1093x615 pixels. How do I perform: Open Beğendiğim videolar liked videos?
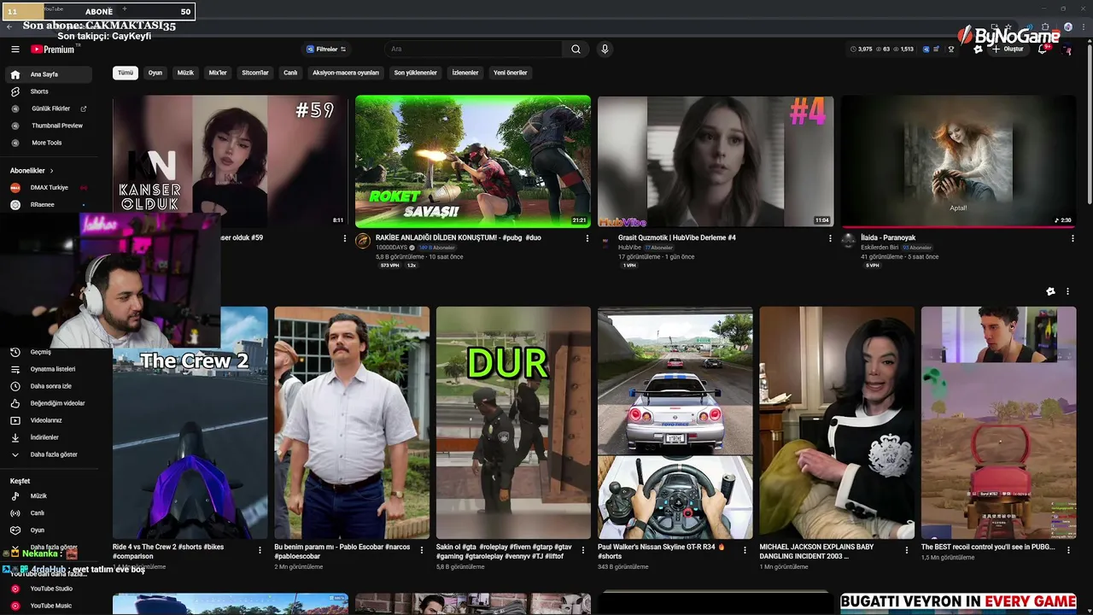(47, 403)
